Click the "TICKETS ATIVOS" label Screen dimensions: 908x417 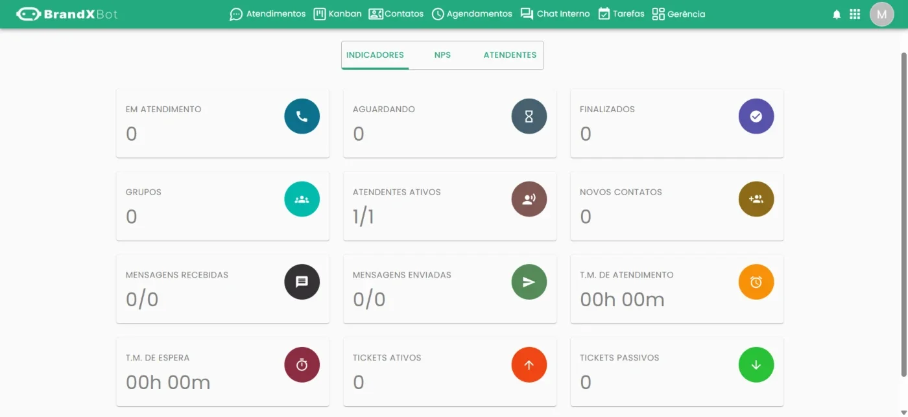click(387, 358)
